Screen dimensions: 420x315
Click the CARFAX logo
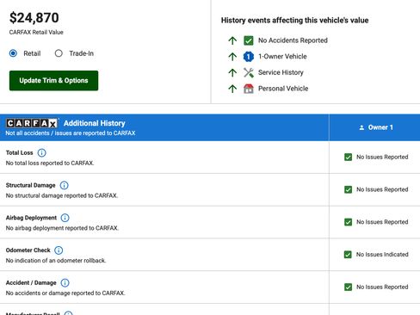32,123
